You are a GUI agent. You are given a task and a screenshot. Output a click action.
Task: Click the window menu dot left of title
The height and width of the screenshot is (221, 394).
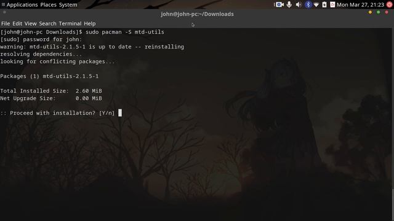(x=4, y=12)
